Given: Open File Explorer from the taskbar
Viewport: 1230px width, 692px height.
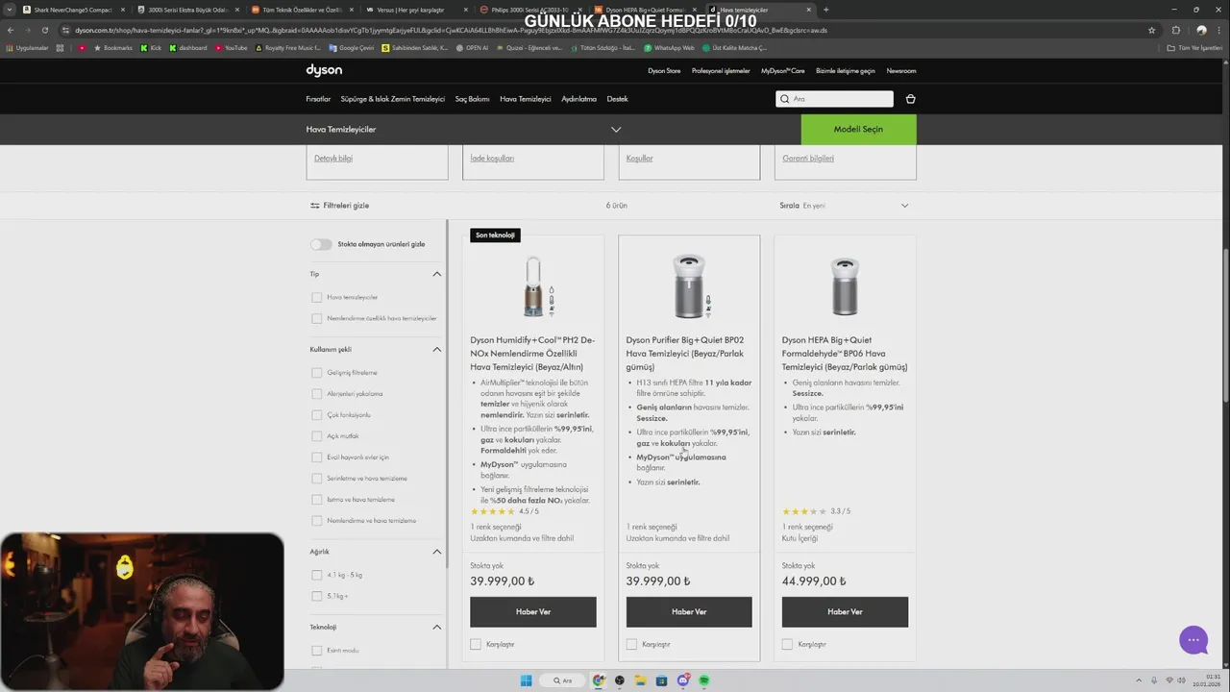Looking at the screenshot, I should coord(640,680).
